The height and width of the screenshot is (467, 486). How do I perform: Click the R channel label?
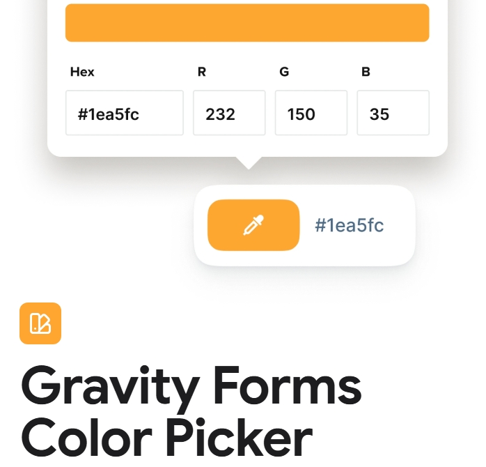[x=202, y=72]
